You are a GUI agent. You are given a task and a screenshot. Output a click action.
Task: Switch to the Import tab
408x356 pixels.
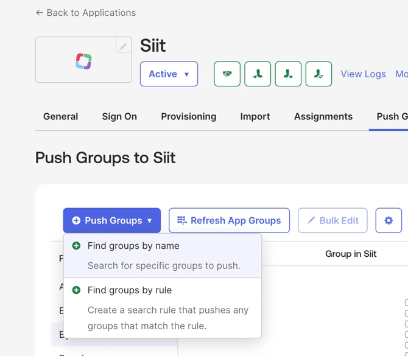pos(255,116)
